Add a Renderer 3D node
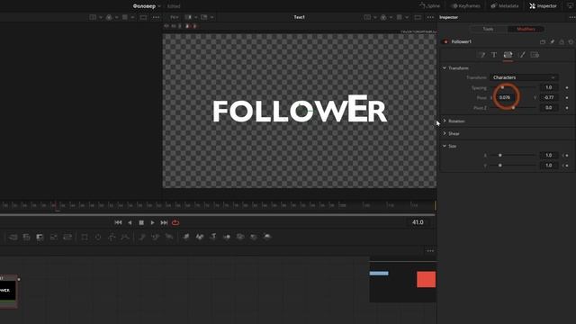 point(267,237)
